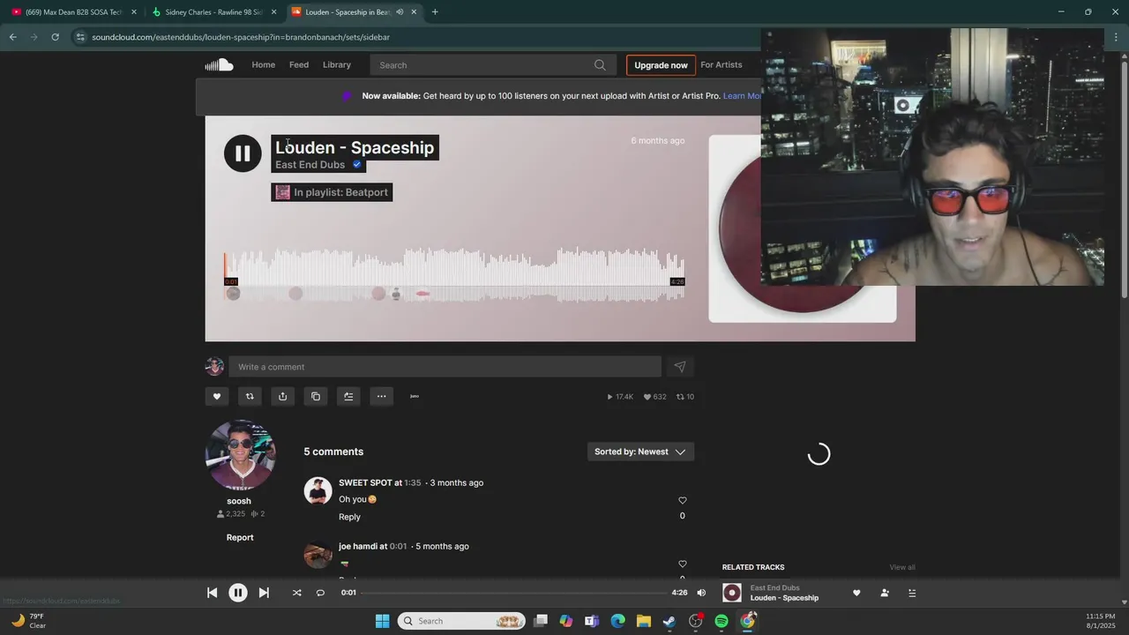The image size is (1129, 635).
Task: Click the Windows taskbar Search box
Action: (461, 621)
